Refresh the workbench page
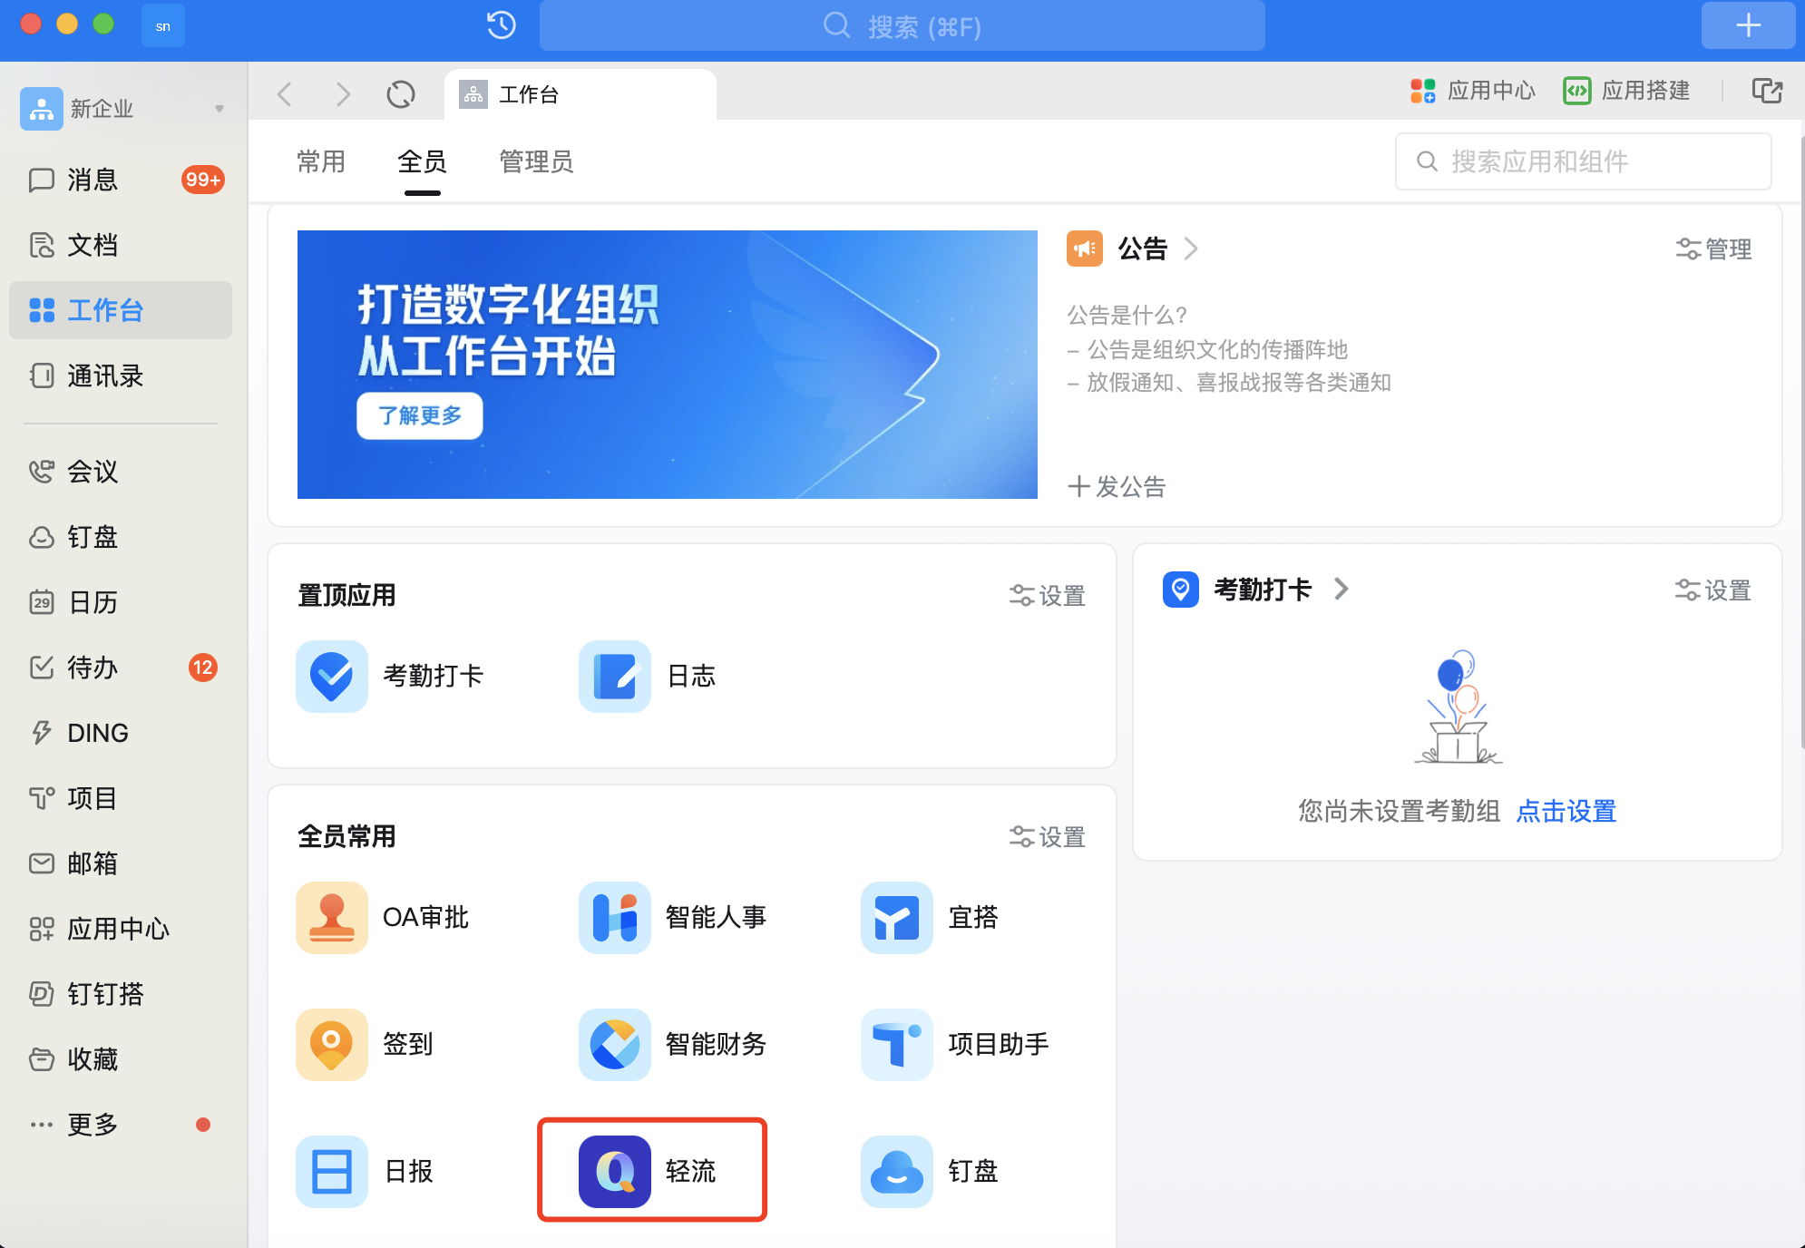The image size is (1805, 1248). [x=401, y=94]
